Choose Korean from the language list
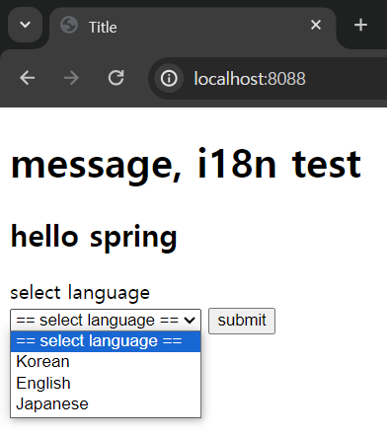This screenshot has height=436, width=387. (x=106, y=362)
